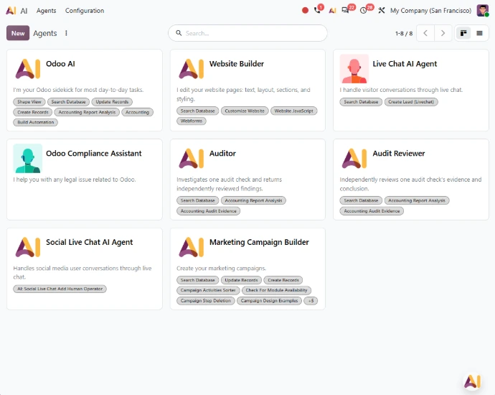Click Check For Module Availability tag
Image resolution: width=495 pixels, height=395 pixels.
[276, 290]
